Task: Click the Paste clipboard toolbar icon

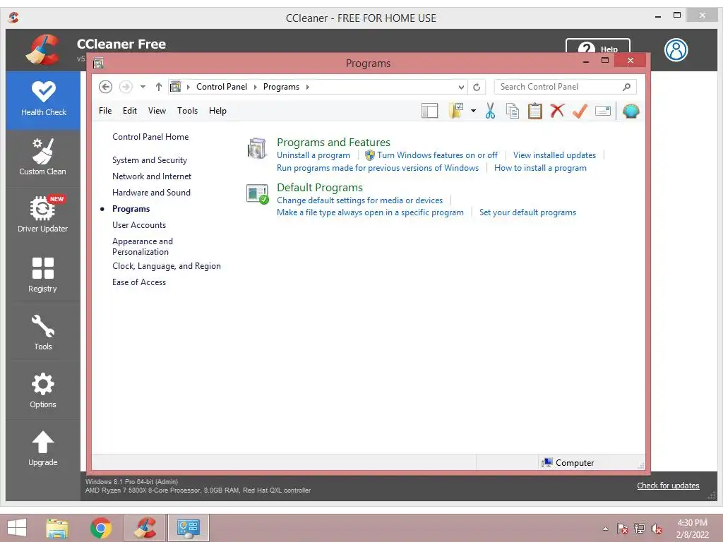Action: coord(535,111)
